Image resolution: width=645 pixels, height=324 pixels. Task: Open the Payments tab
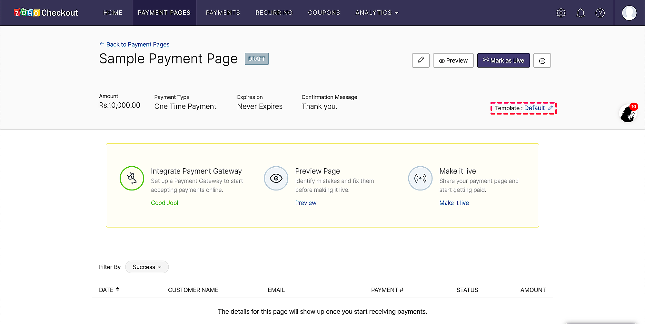[223, 13]
